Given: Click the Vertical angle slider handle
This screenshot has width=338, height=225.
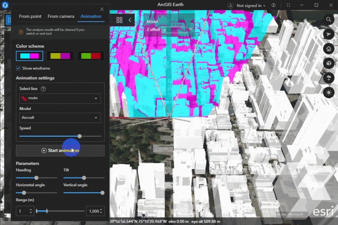Looking at the screenshot, I should tap(102, 193).
